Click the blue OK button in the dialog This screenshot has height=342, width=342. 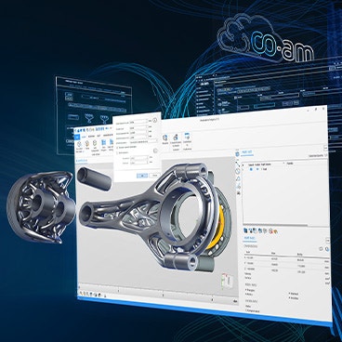click(x=142, y=176)
